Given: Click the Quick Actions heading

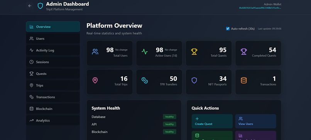Looking at the screenshot, I should [x=205, y=108].
